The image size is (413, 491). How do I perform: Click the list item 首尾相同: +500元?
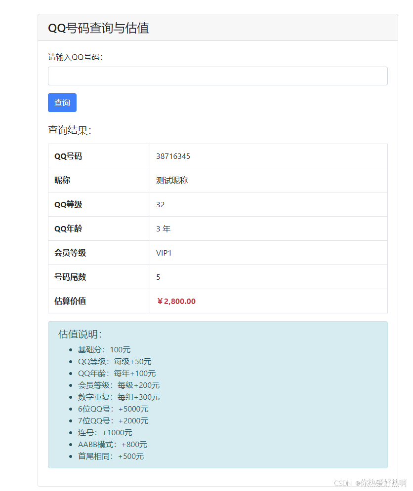pyautogui.click(x=111, y=456)
